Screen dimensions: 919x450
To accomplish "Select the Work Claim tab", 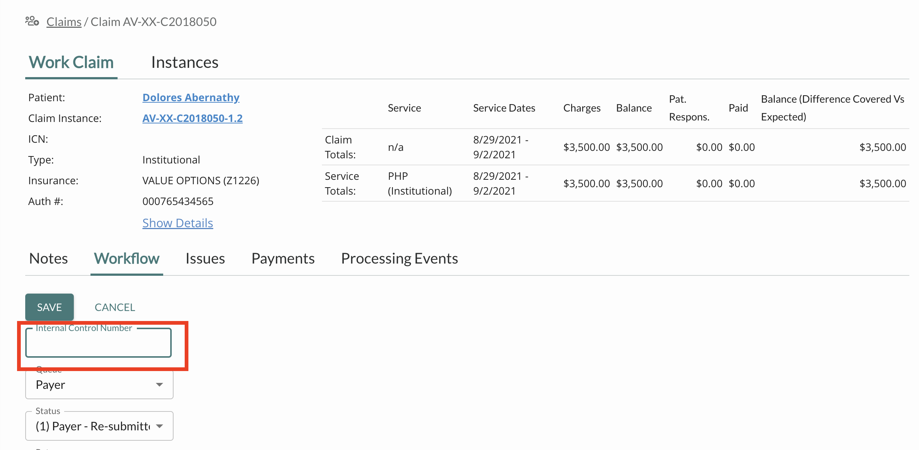I will [71, 62].
